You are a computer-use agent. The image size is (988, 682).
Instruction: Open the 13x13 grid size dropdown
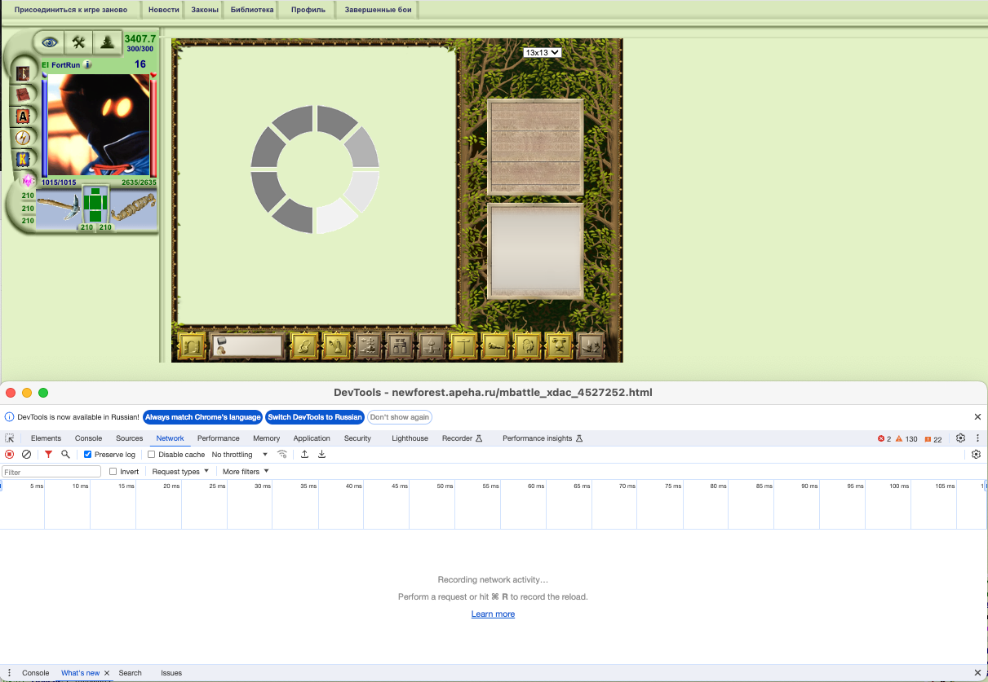pyautogui.click(x=543, y=52)
